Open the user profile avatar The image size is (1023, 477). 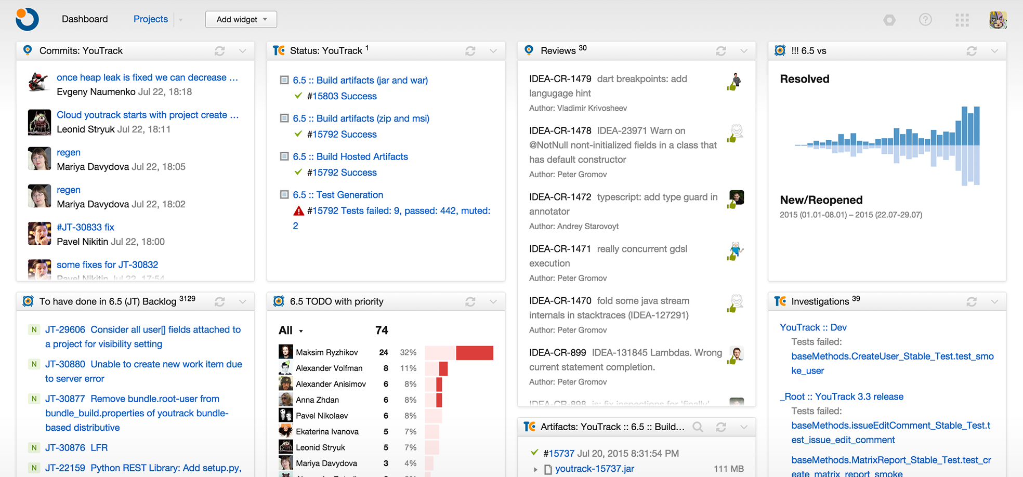tap(998, 20)
